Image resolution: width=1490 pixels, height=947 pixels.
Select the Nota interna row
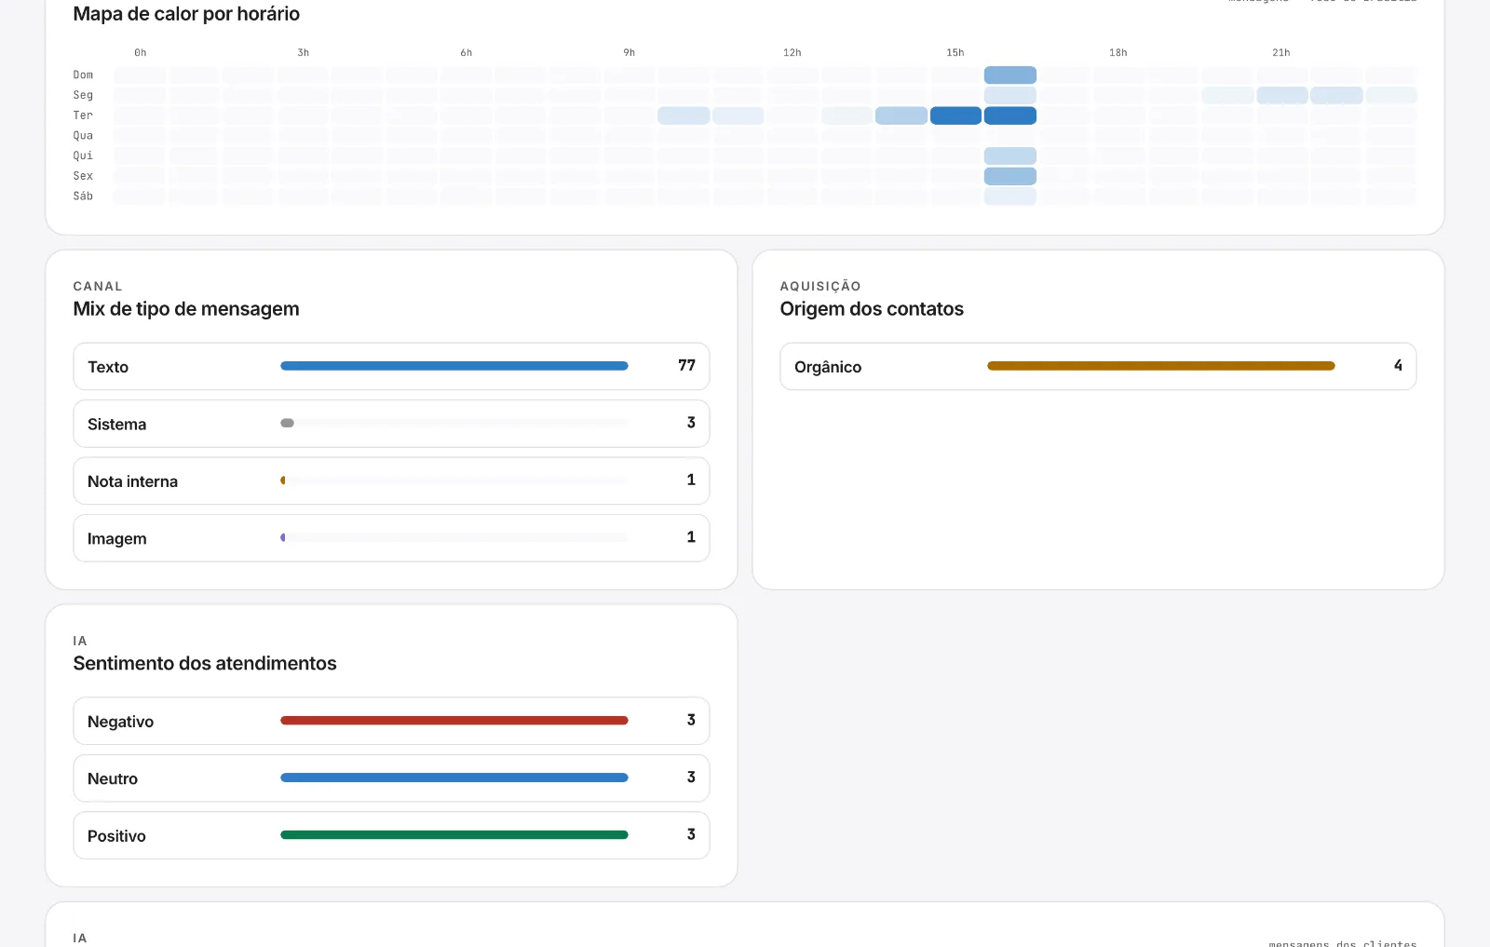point(391,480)
